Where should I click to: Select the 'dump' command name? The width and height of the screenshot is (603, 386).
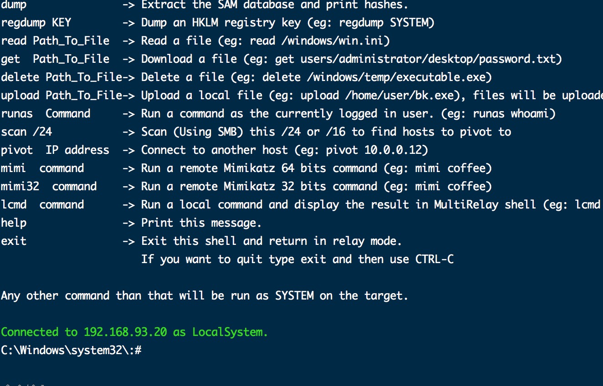[14, 5]
